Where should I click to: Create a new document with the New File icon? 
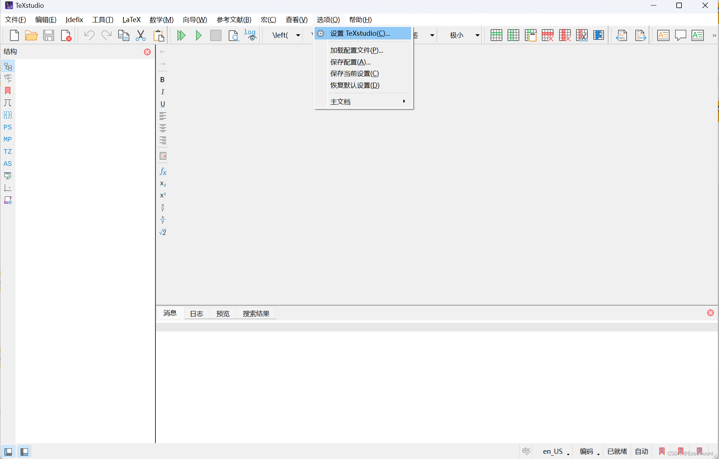tap(14, 35)
